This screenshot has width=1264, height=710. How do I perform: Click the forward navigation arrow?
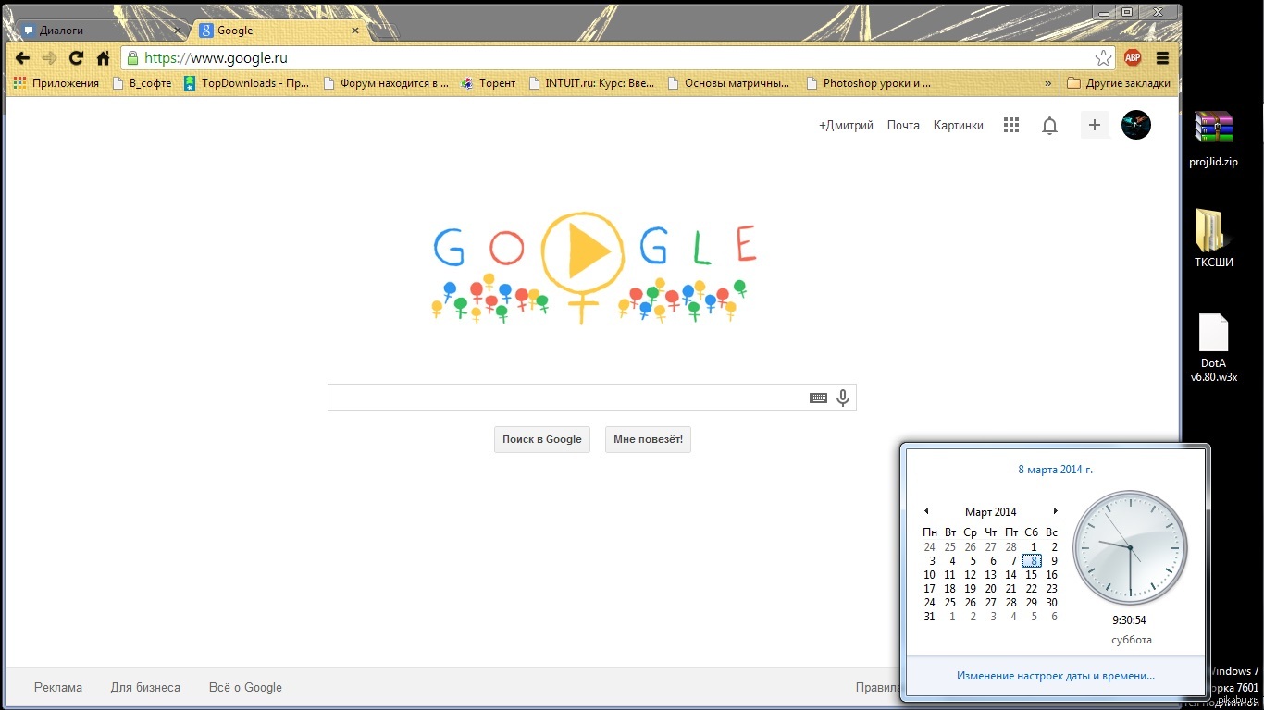pos(50,58)
